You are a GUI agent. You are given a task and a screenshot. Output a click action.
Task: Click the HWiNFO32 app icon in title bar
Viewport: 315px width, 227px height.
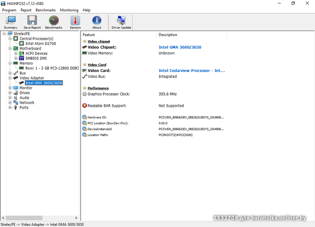point(3,4)
